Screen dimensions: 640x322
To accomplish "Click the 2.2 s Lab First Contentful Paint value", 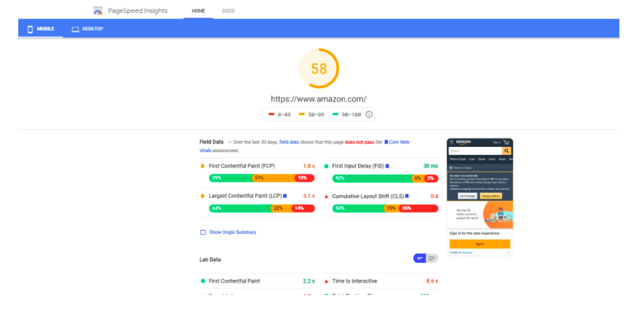I will [x=309, y=281].
